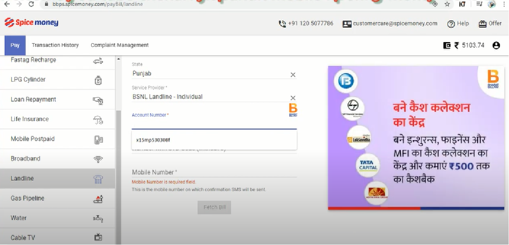This screenshot has width=509, height=245.
Task: Click the Gas Pipeline icon
Action: click(x=98, y=199)
